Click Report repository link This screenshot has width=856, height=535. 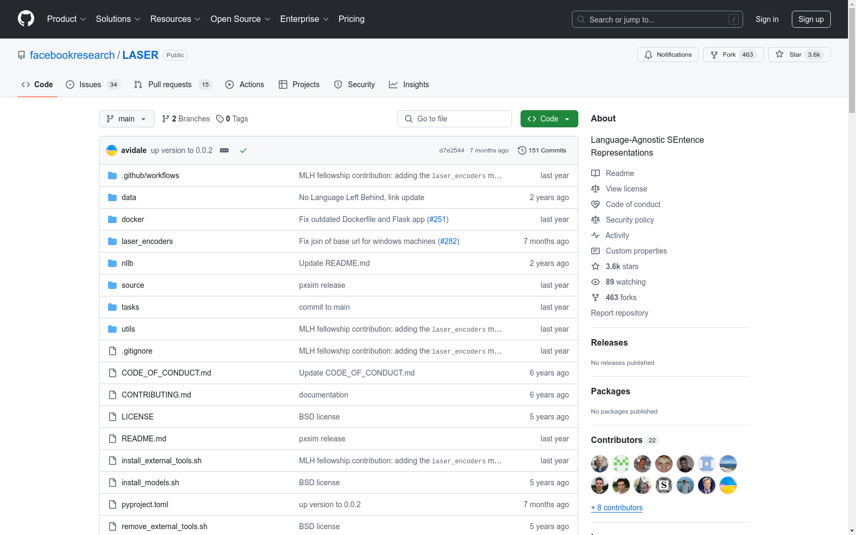click(620, 313)
